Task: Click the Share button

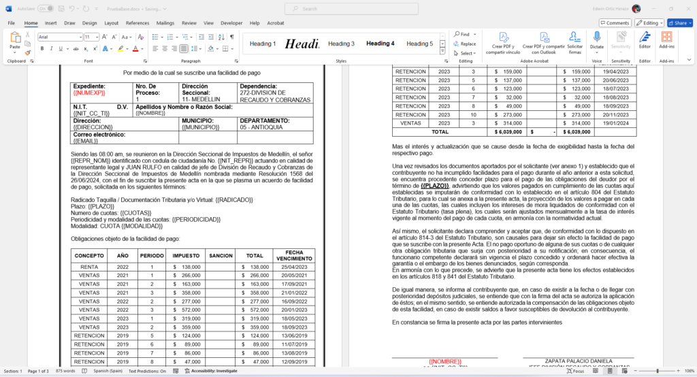Action: [680, 22]
